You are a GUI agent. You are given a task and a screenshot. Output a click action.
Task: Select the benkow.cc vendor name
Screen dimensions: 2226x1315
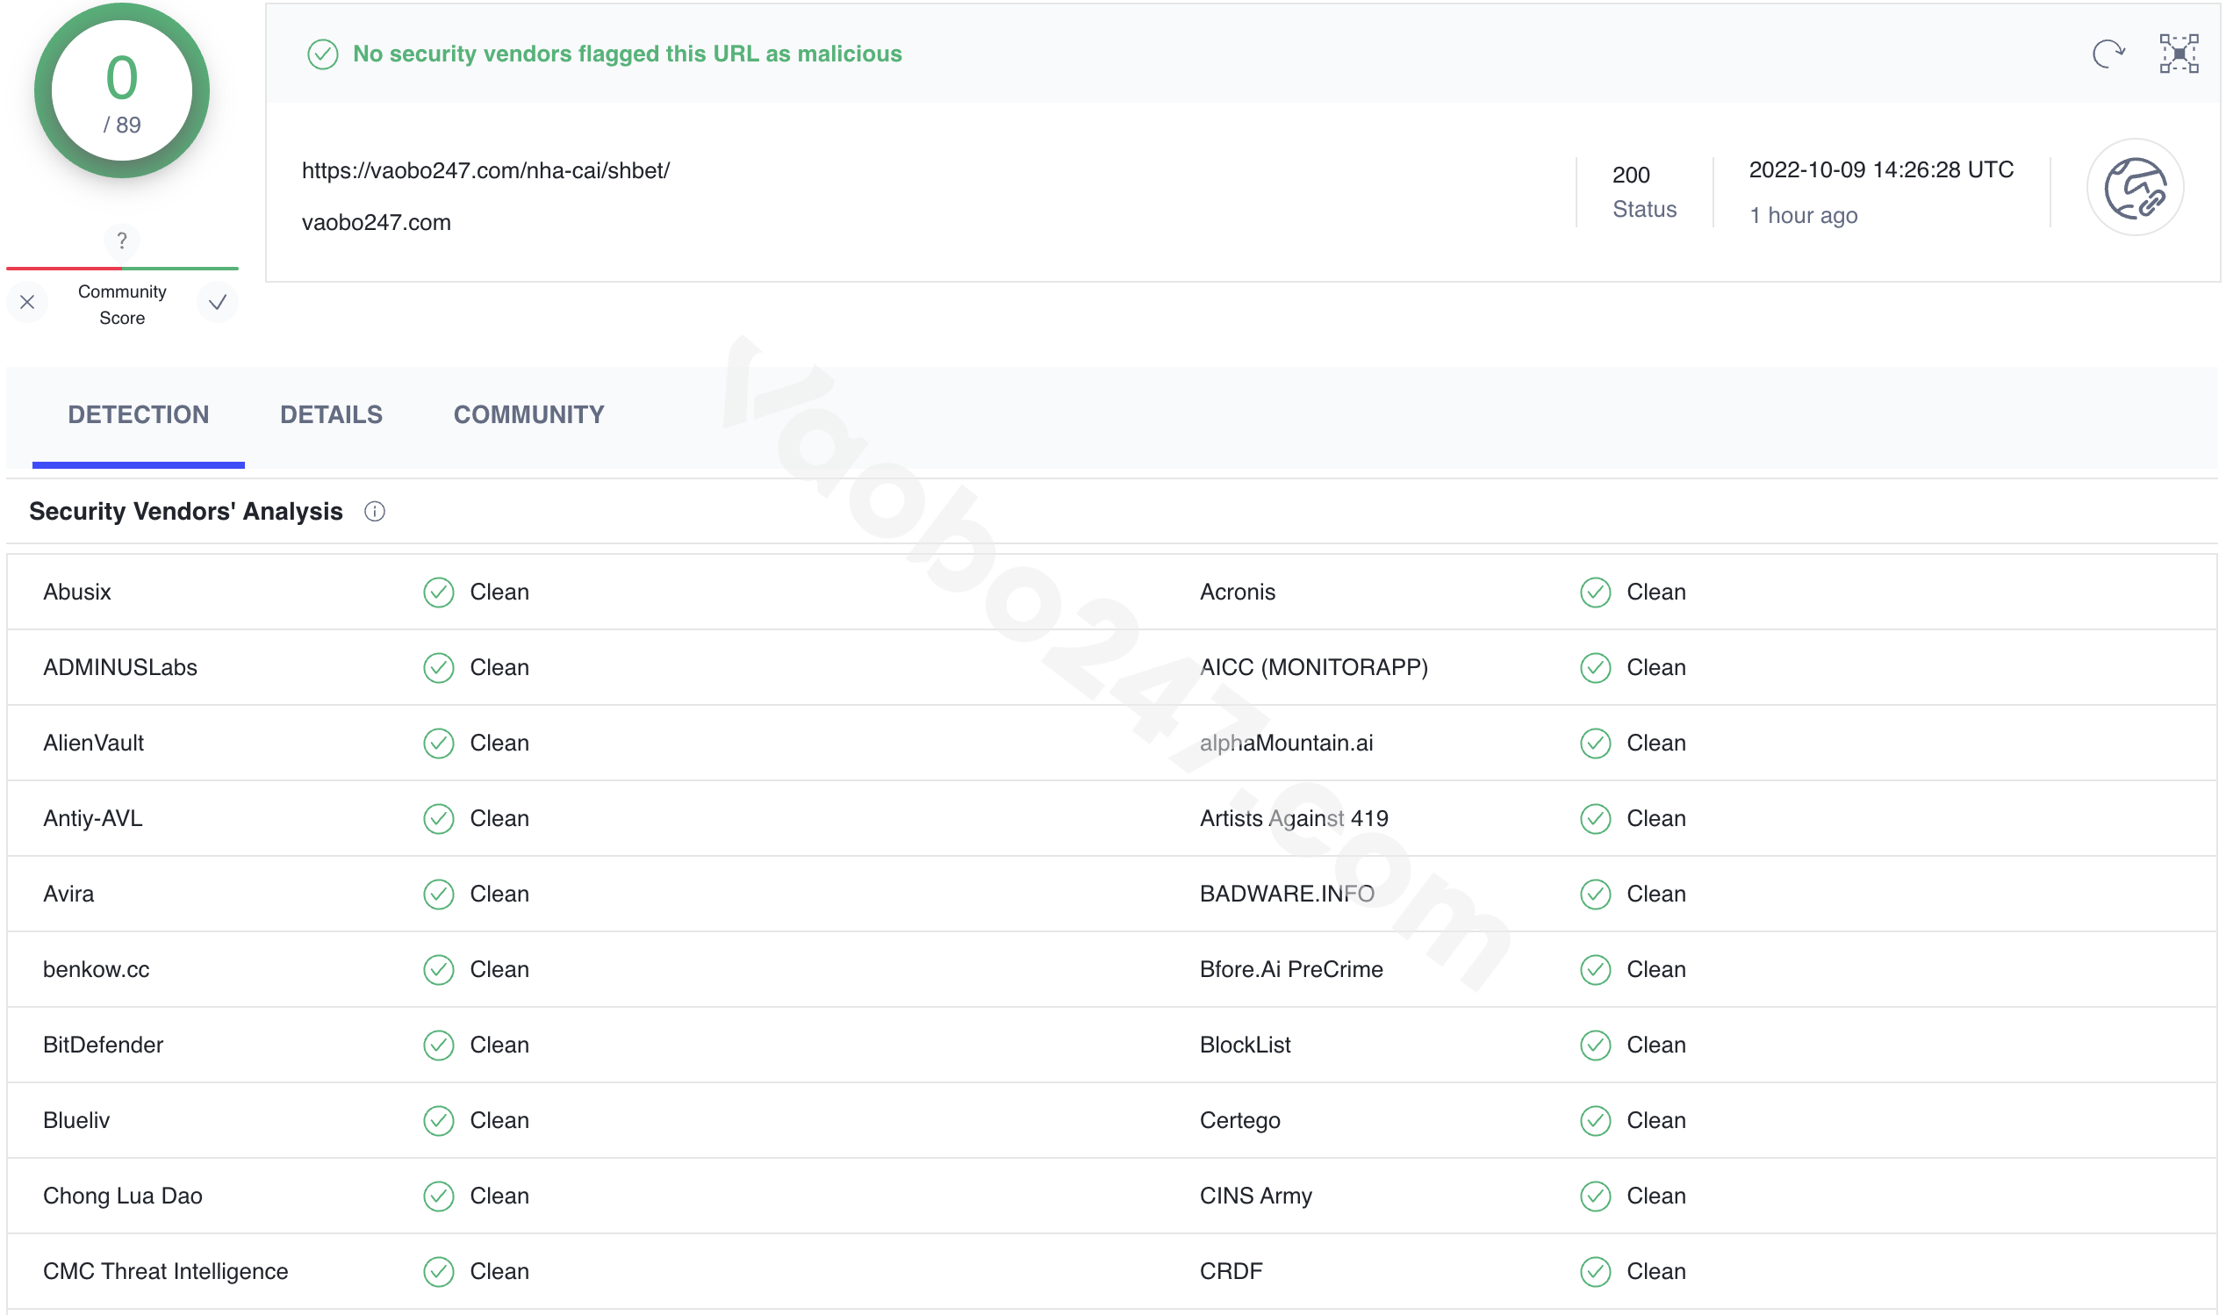(97, 969)
